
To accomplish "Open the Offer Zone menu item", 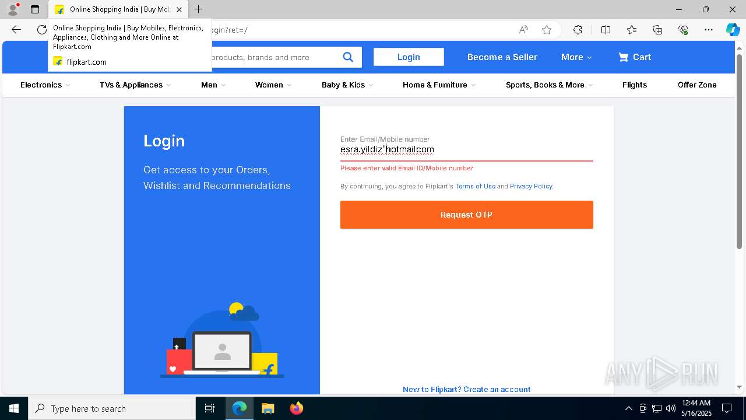I will pyautogui.click(x=697, y=85).
